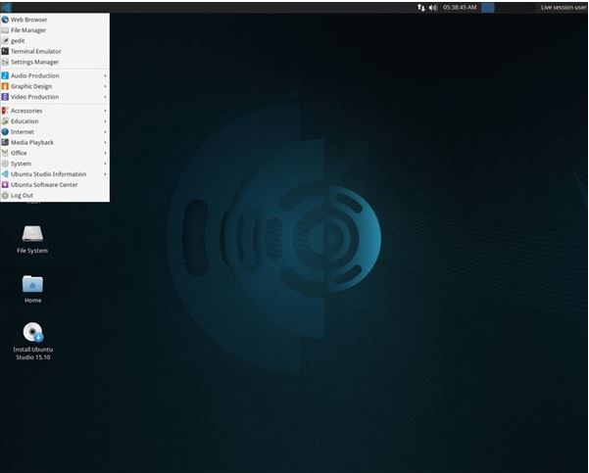
Task: Click the Web Browser globe icon
Action: click(x=6, y=20)
